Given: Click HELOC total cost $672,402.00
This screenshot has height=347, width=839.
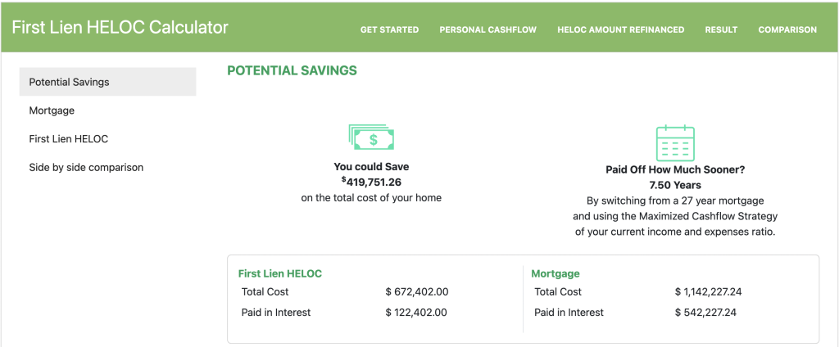Looking at the screenshot, I should click(x=417, y=292).
